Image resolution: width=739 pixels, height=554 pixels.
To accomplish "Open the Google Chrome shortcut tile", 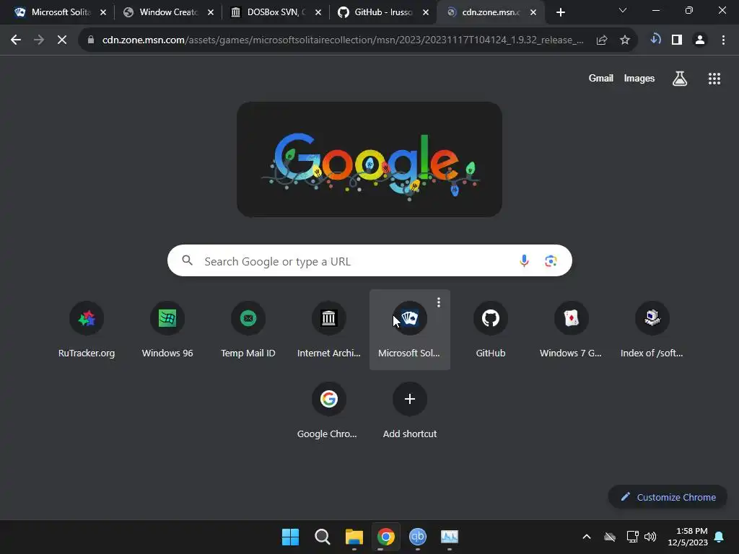I will click(x=329, y=410).
